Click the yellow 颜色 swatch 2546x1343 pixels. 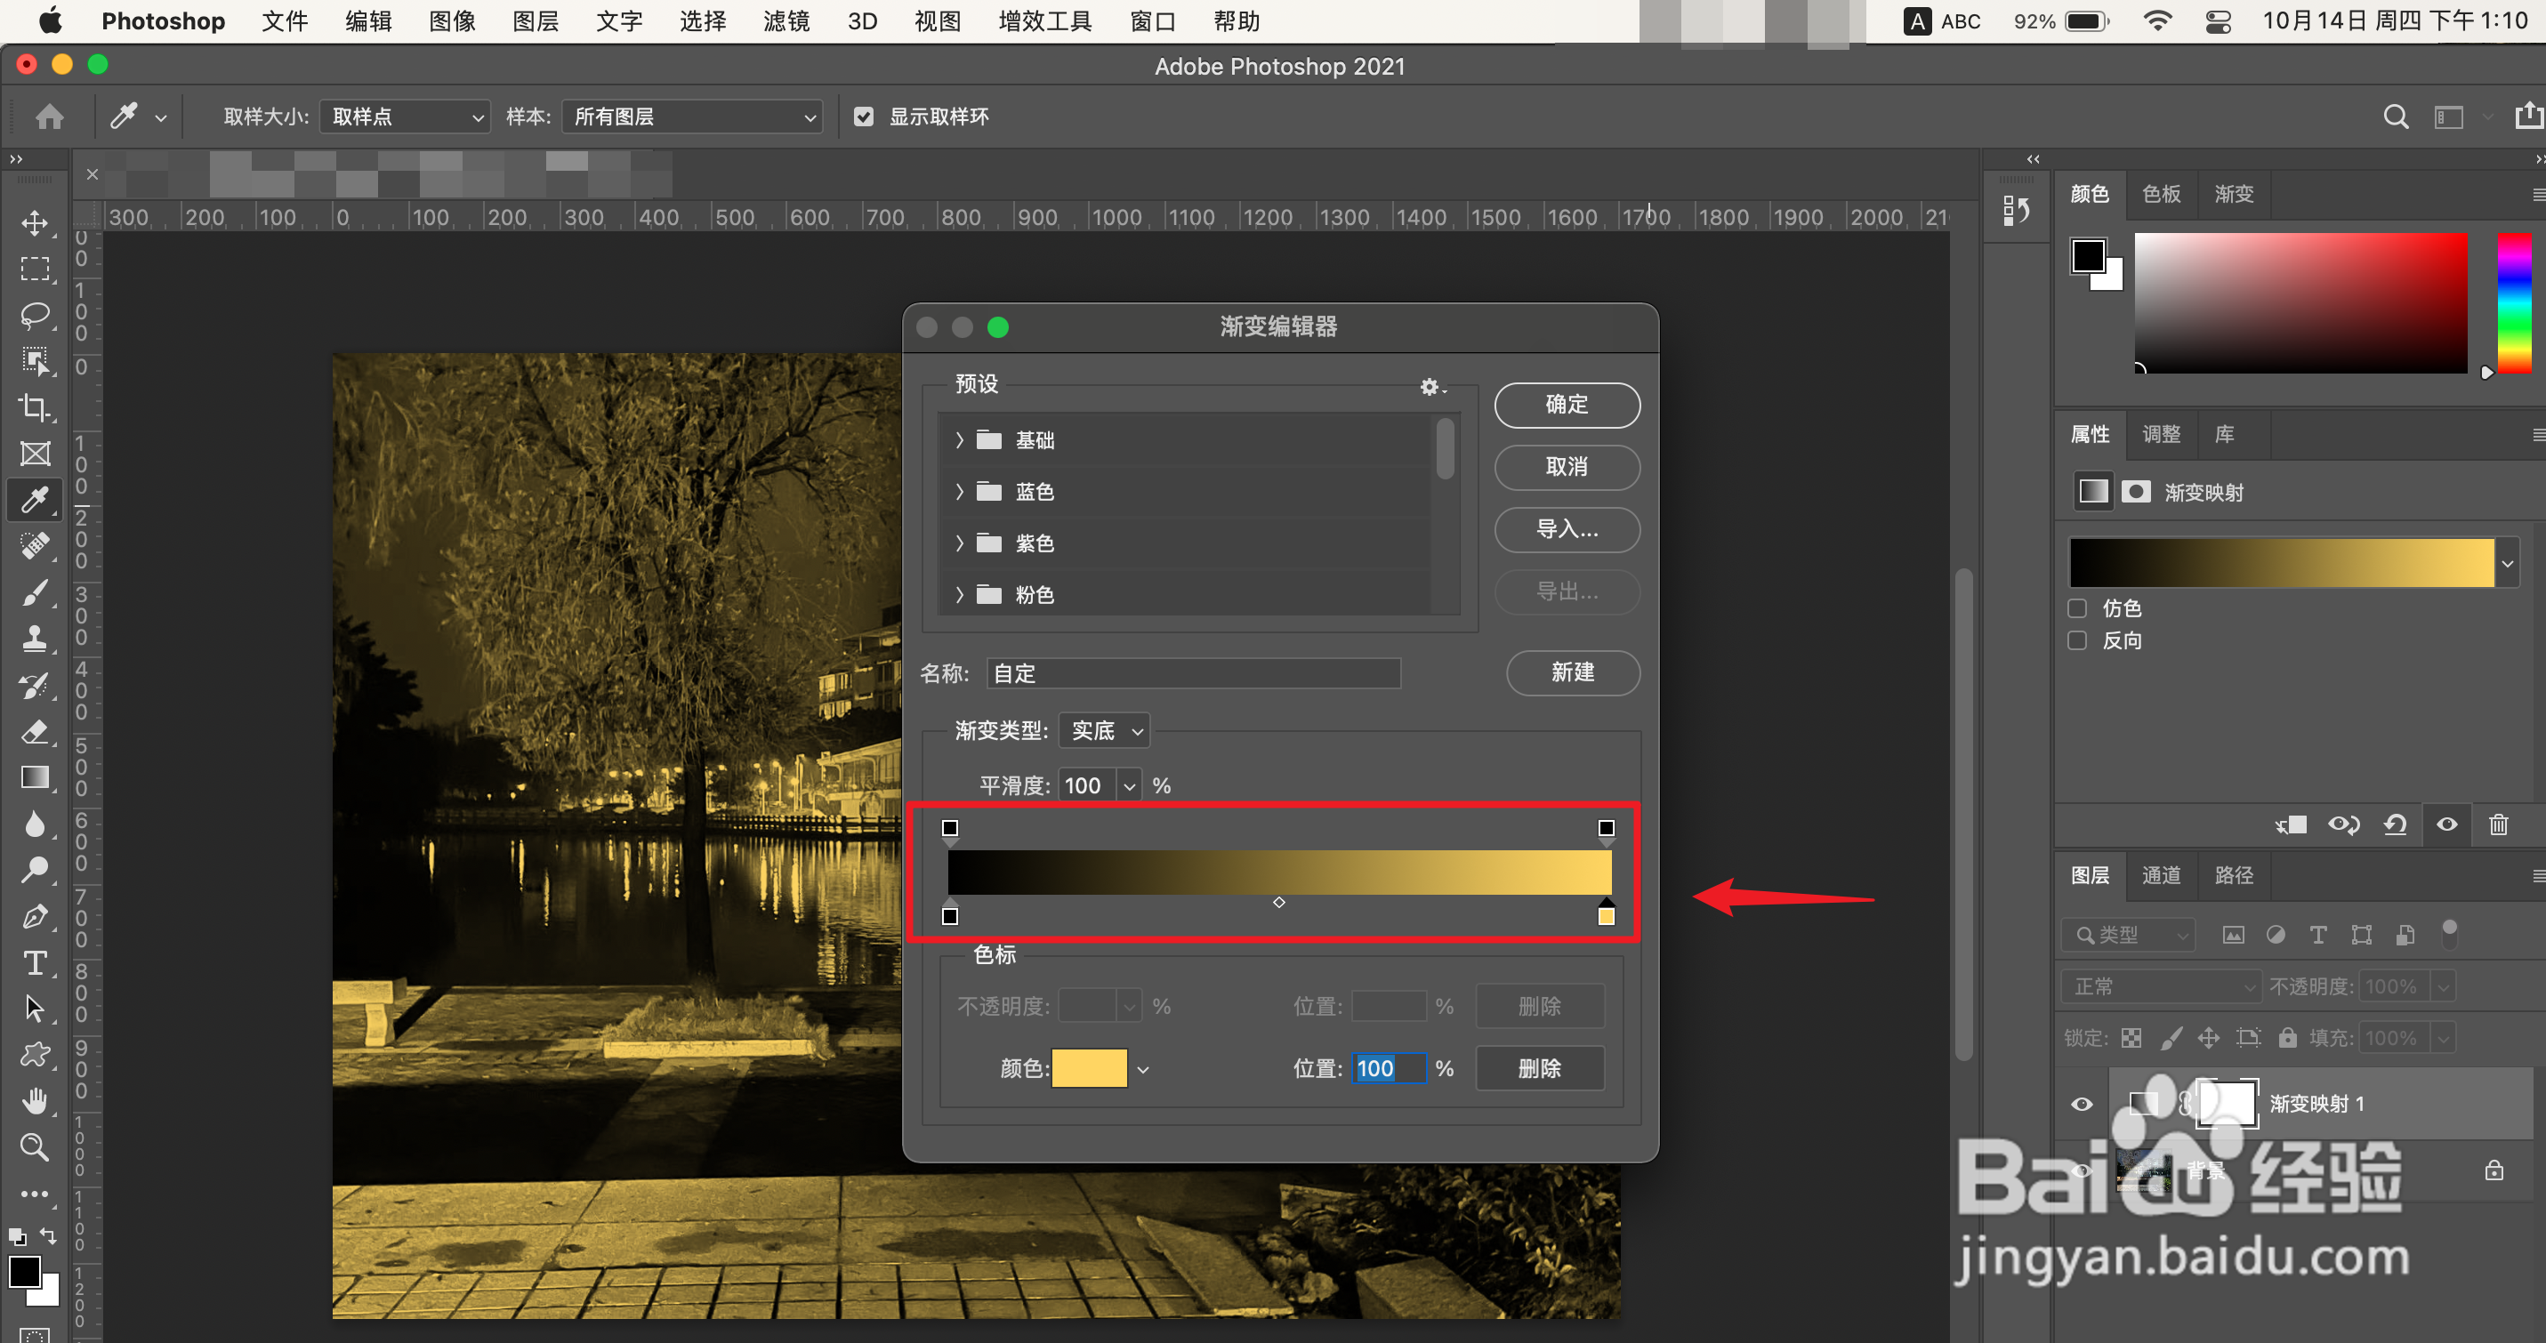pos(1089,1068)
